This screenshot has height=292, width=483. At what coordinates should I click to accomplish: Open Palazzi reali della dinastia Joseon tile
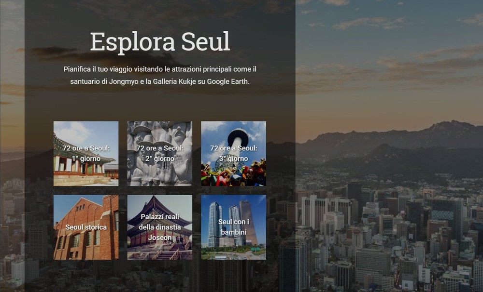(160, 227)
